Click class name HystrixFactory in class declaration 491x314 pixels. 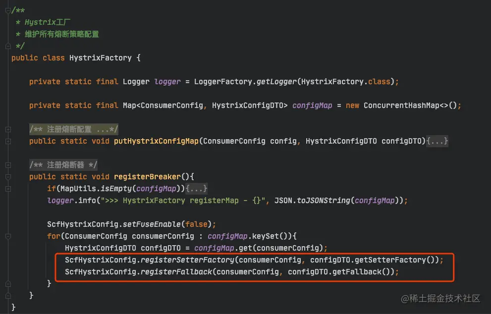coord(101,58)
